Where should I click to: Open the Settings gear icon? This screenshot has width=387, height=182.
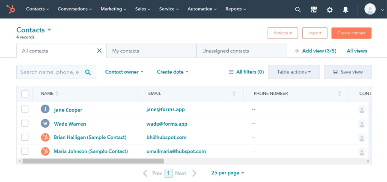click(330, 9)
